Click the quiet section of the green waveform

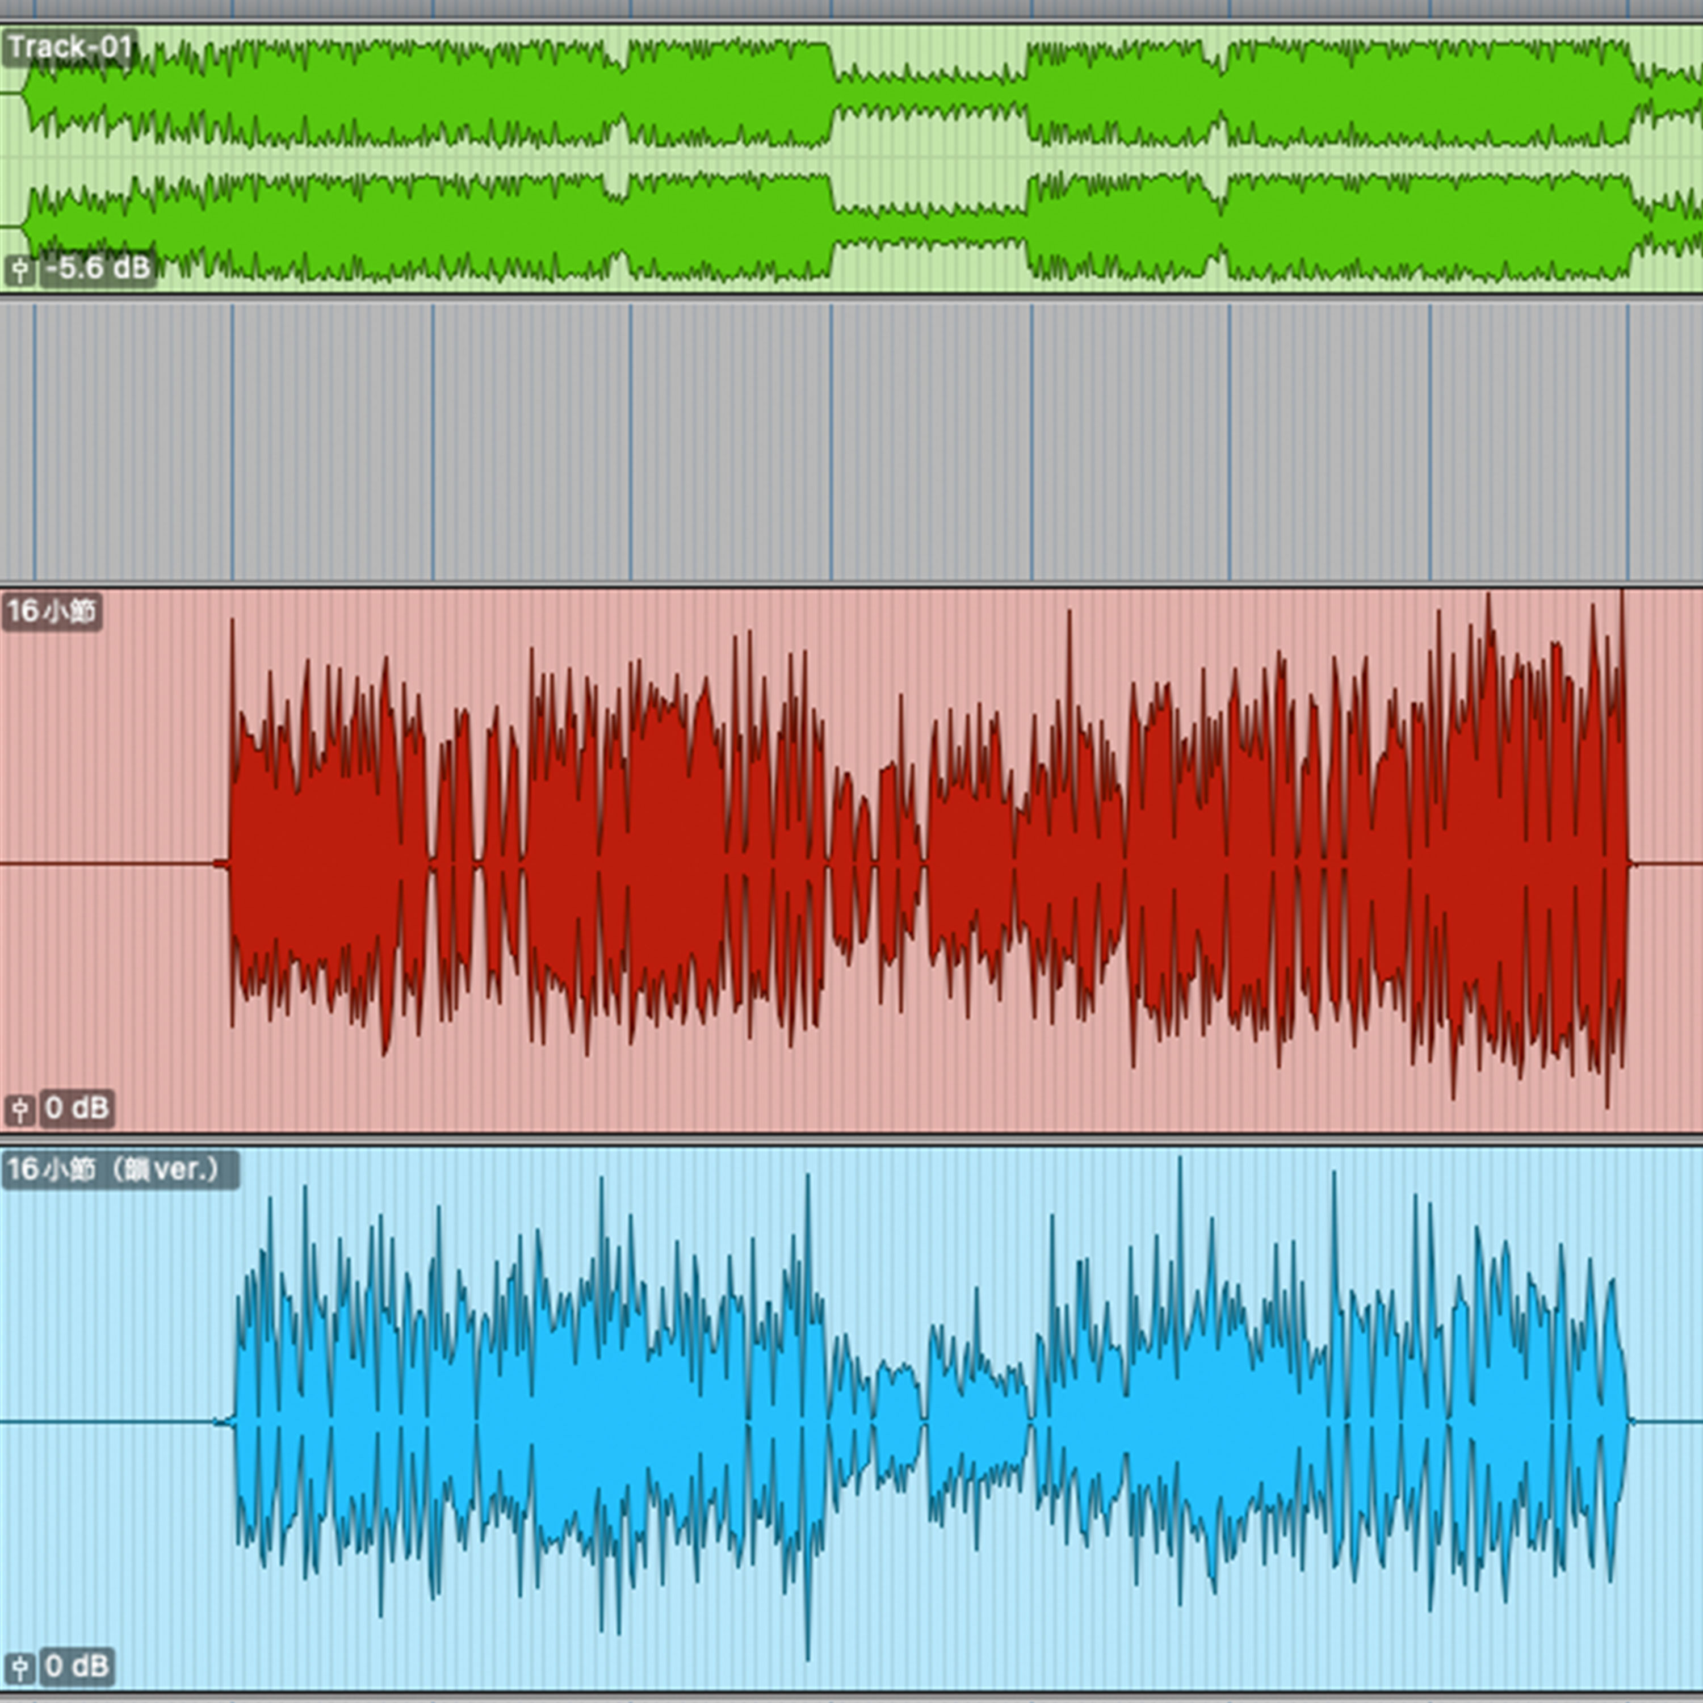930,93
